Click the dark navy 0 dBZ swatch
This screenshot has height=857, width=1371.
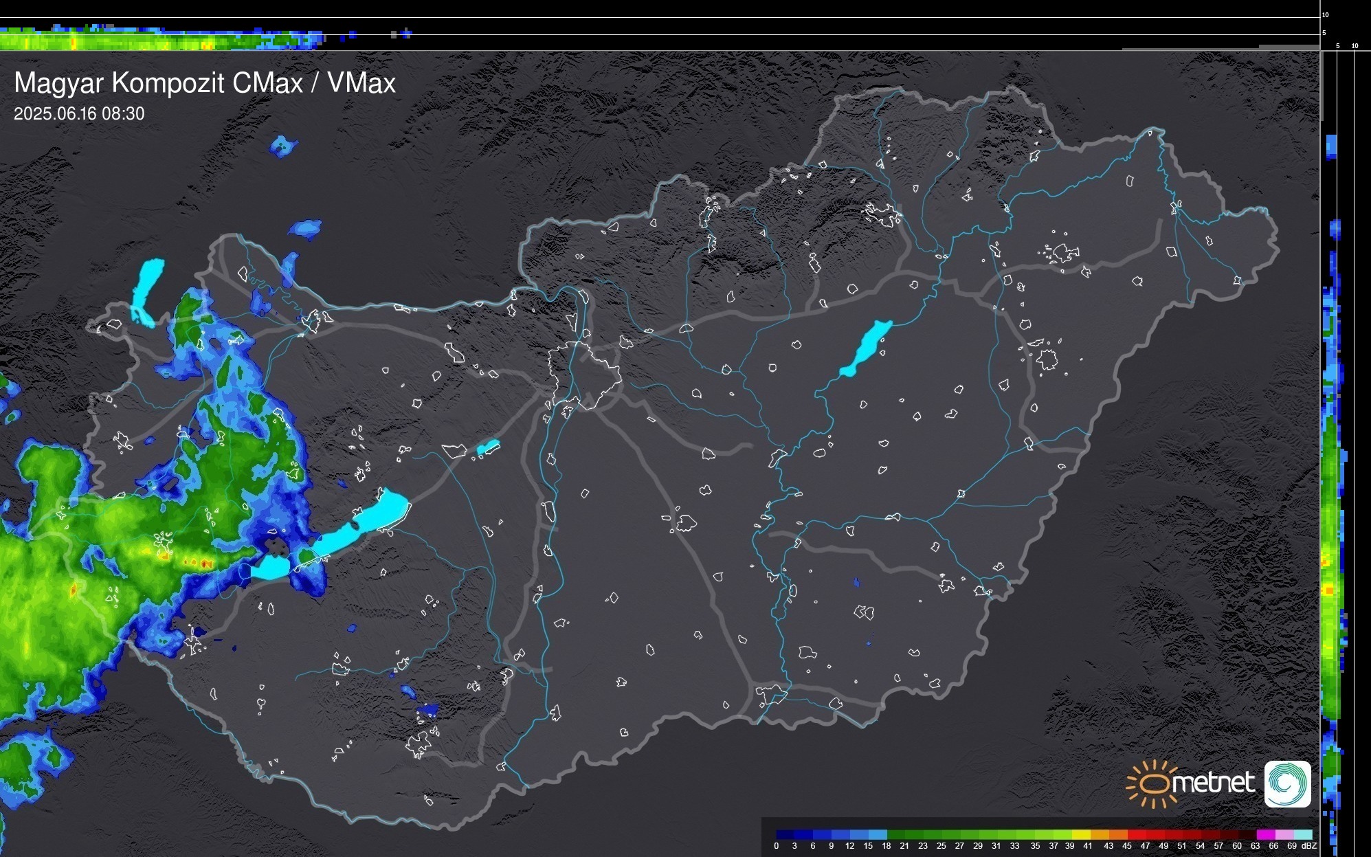785,834
